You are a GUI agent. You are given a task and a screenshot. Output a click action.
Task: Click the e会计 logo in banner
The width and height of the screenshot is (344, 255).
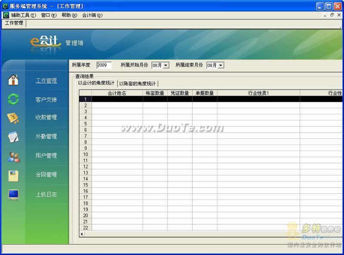point(45,41)
